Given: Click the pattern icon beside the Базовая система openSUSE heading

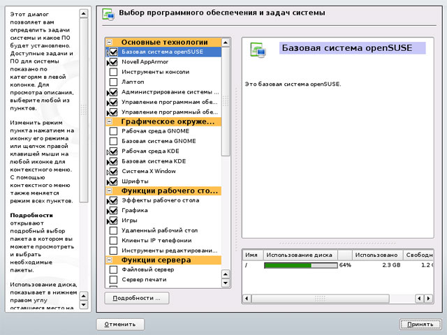Looking at the screenshot, I should tap(258, 50).
